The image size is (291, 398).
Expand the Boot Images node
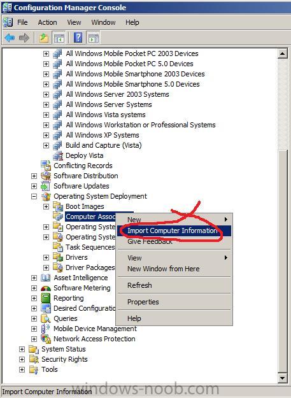coord(46,206)
